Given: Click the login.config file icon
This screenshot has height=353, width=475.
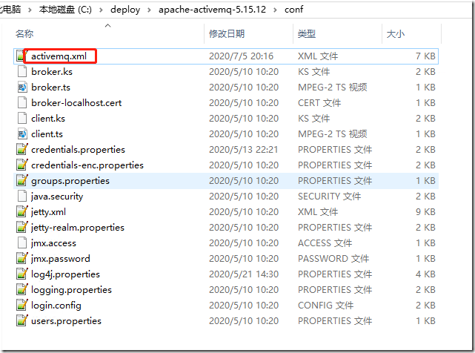Looking at the screenshot, I should [x=22, y=305].
